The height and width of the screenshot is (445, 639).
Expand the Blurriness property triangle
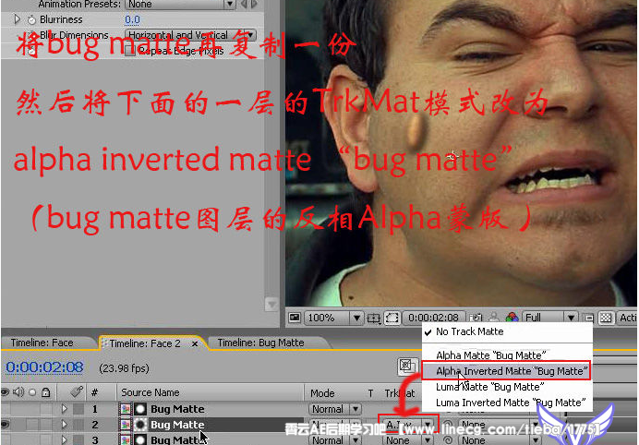18,18
